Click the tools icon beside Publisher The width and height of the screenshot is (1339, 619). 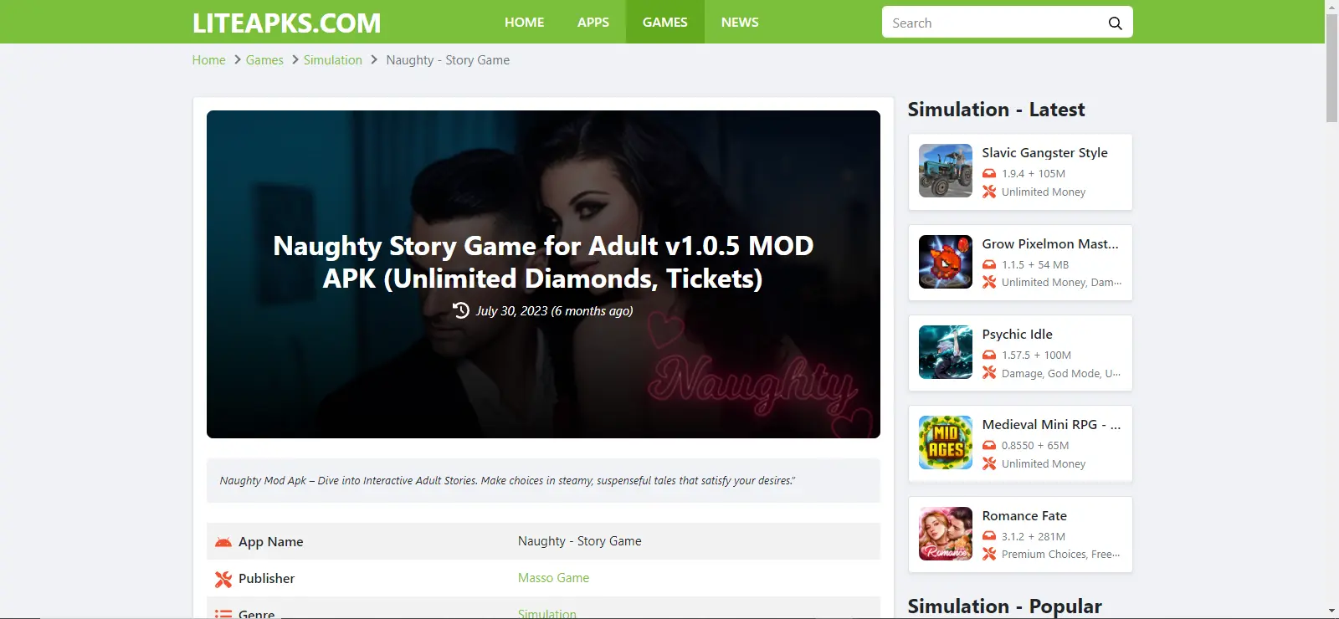click(x=223, y=579)
